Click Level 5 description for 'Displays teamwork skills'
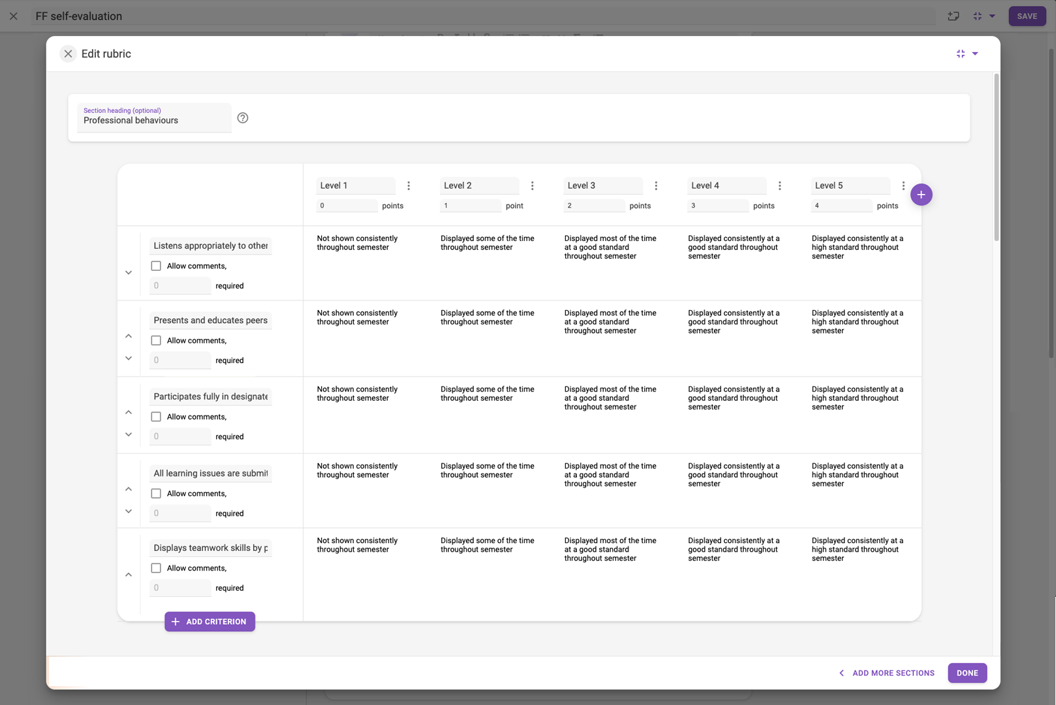The width and height of the screenshot is (1056, 705). [x=857, y=550]
